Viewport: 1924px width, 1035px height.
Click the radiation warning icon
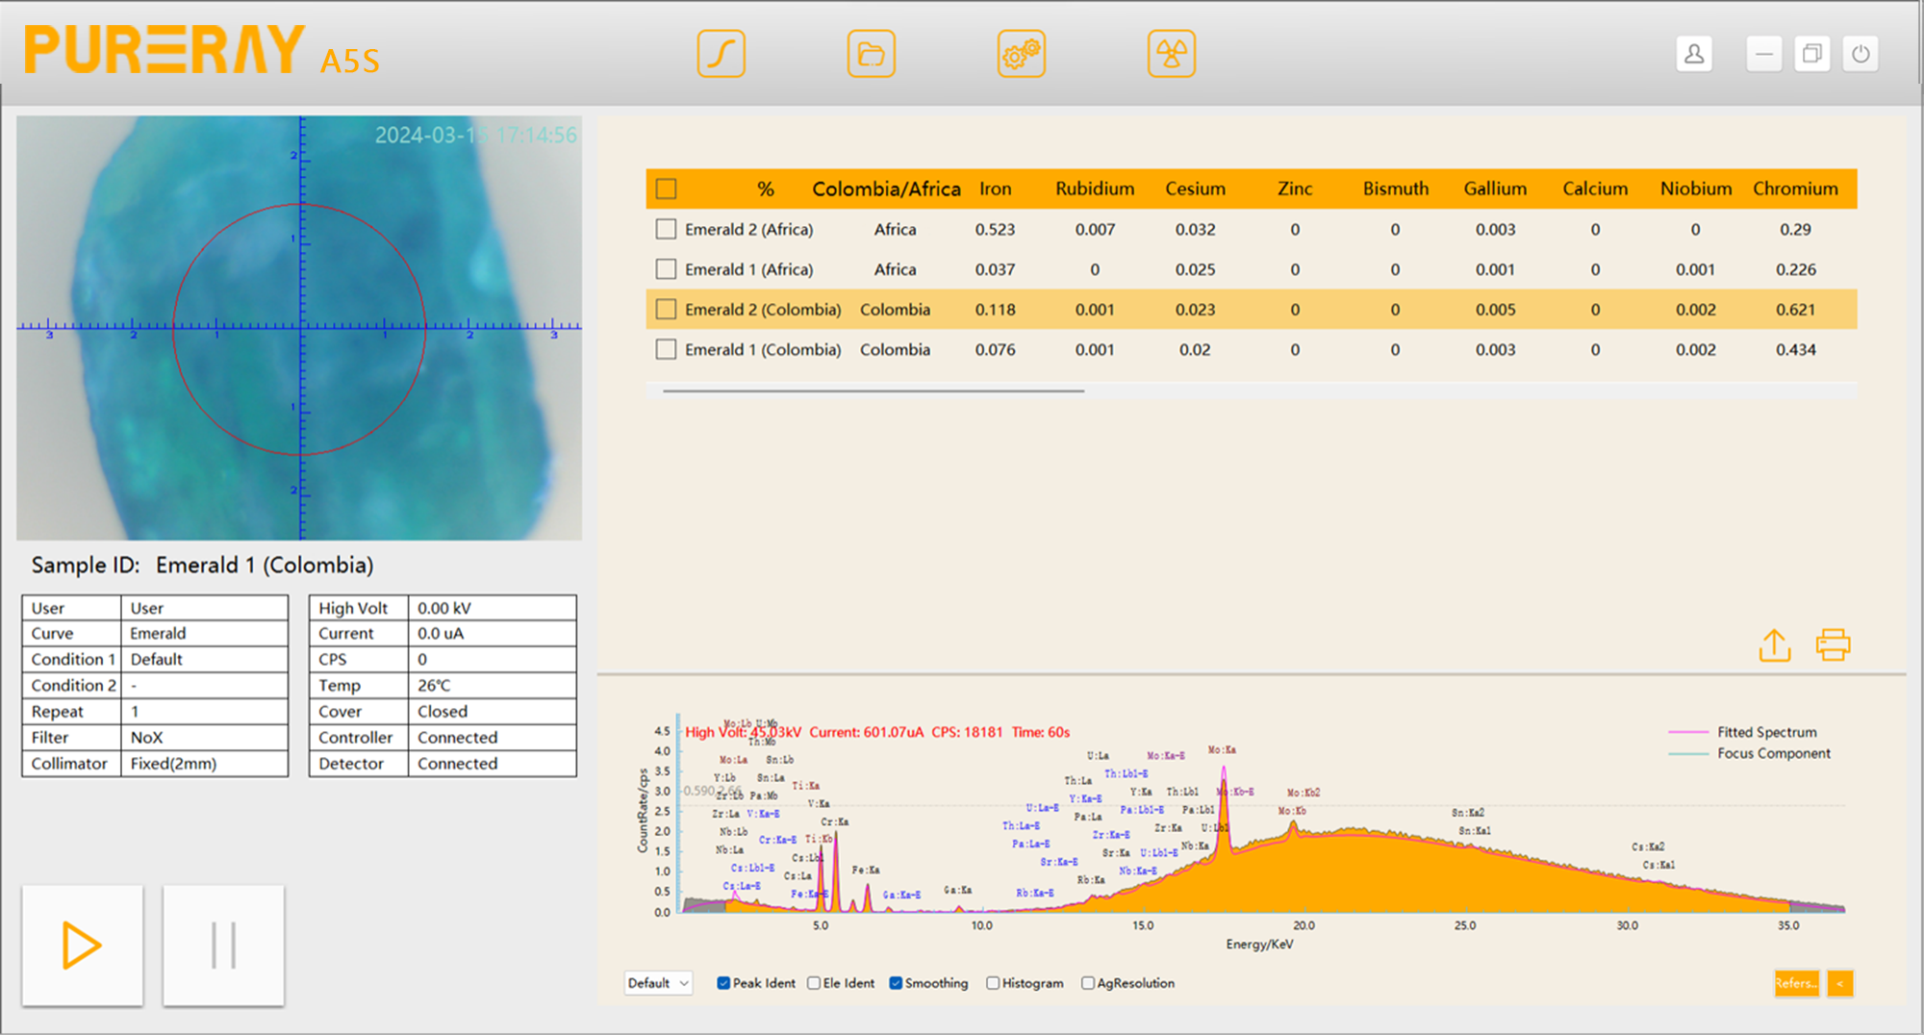tap(1171, 54)
